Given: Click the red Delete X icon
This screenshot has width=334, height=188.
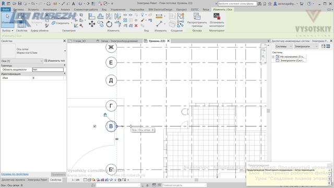Looking at the screenshot, I should [x=136, y=26].
